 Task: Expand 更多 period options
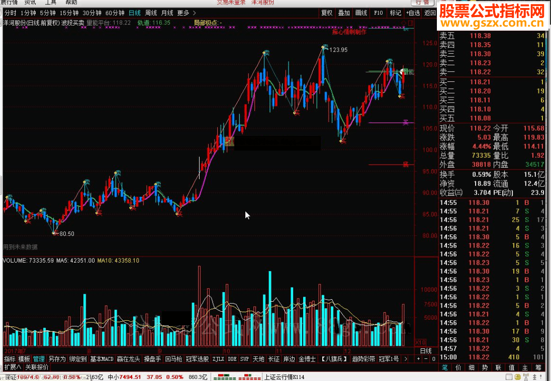[186, 13]
